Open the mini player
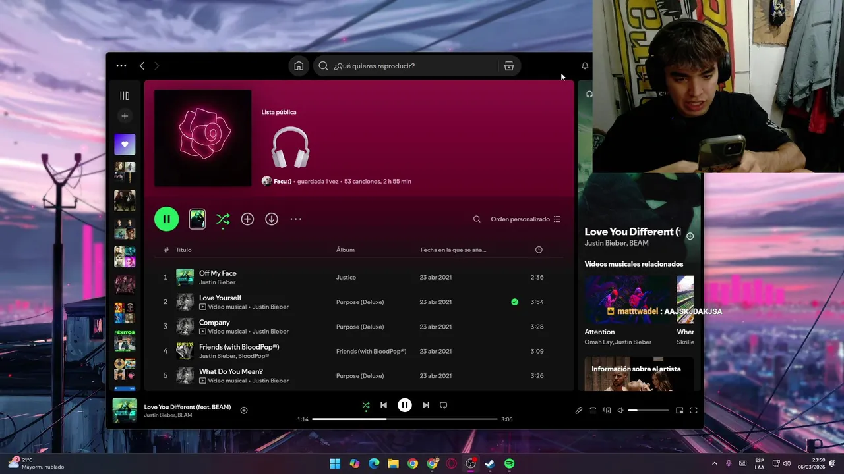The image size is (844, 474). tap(680, 411)
